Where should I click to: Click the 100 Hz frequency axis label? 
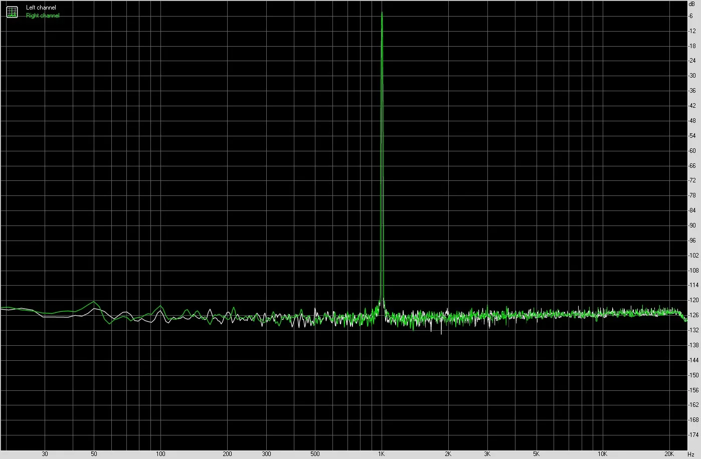click(160, 454)
